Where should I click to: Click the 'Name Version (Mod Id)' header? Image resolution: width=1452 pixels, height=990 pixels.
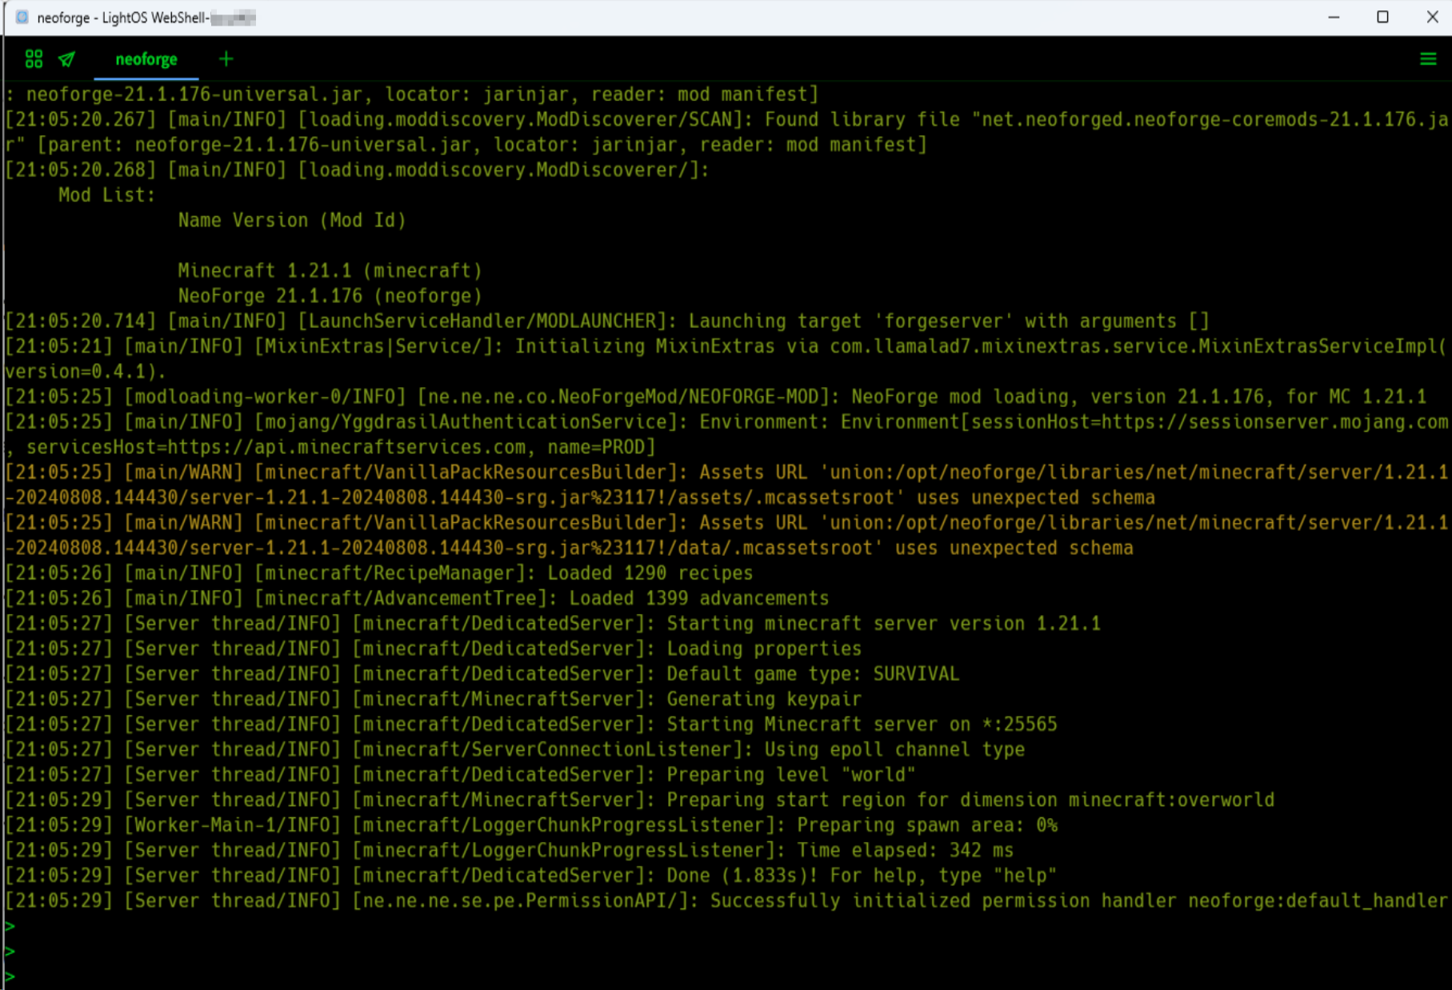(x=292, y=220)
